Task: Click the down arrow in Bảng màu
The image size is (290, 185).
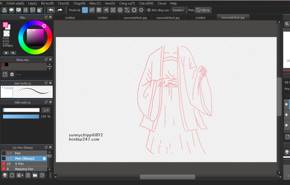Action: (x=50, y=69)
